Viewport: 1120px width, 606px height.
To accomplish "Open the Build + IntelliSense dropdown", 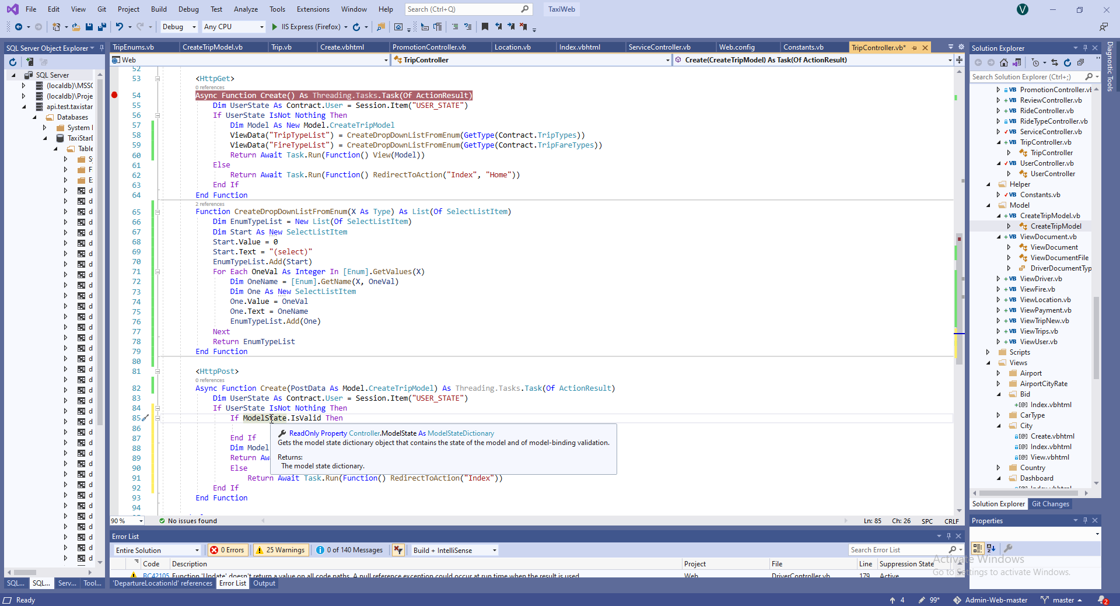I will coord(455,550).
